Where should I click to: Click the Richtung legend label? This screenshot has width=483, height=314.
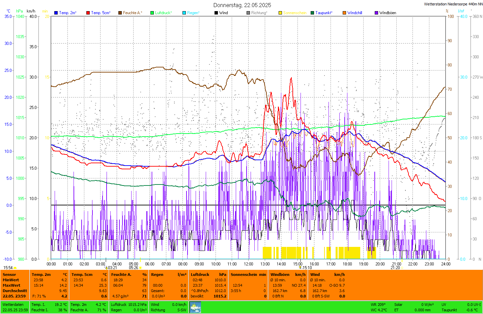point(259,13)
